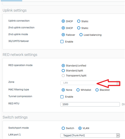
Task: Select Standard/unified RED operation mode
Action: click(x=63, y=66)
